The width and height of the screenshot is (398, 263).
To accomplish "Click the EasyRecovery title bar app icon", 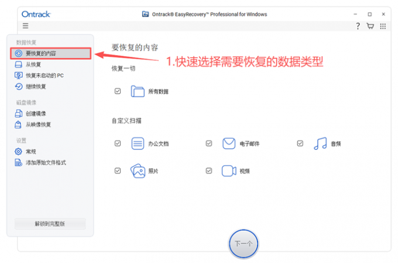I will [145, 14].
